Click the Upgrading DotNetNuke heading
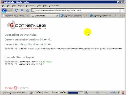126x95 pixels. click(x=20, y=35)
